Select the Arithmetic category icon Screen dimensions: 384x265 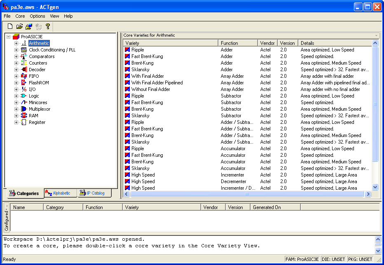coord(24,43)
